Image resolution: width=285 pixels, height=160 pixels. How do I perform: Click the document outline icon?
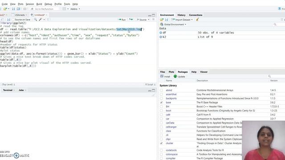point(153,20)
